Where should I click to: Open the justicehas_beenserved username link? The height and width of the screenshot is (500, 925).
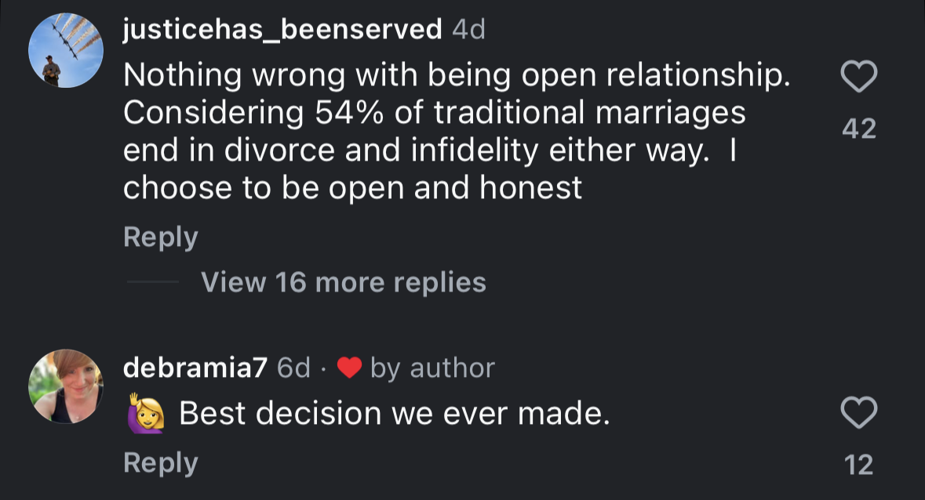coord(282,30)
